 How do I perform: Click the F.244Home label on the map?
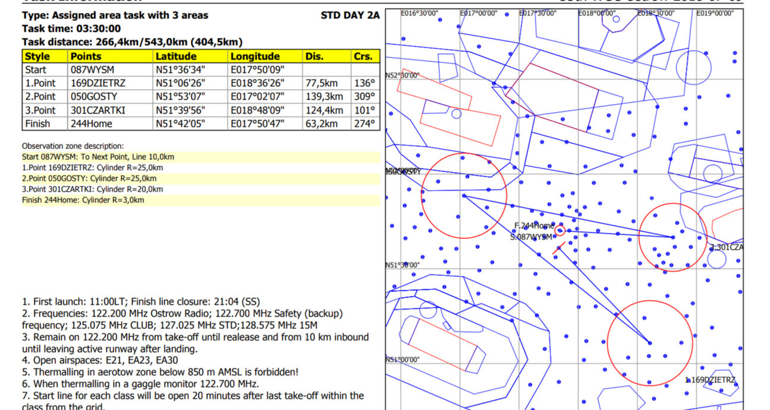(533, 225)
